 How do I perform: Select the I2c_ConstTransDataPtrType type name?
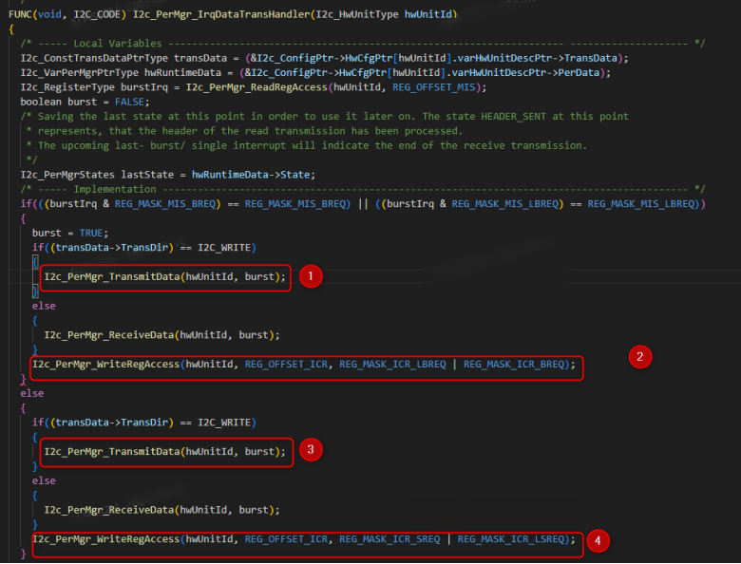94,58
